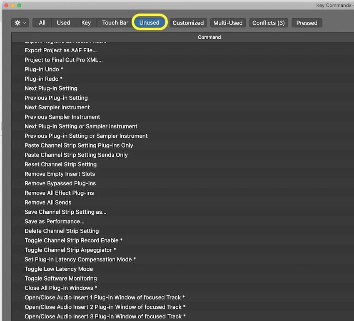
Task: Deselect the highlighted Unused filter
Action: (x=150, y=23)
